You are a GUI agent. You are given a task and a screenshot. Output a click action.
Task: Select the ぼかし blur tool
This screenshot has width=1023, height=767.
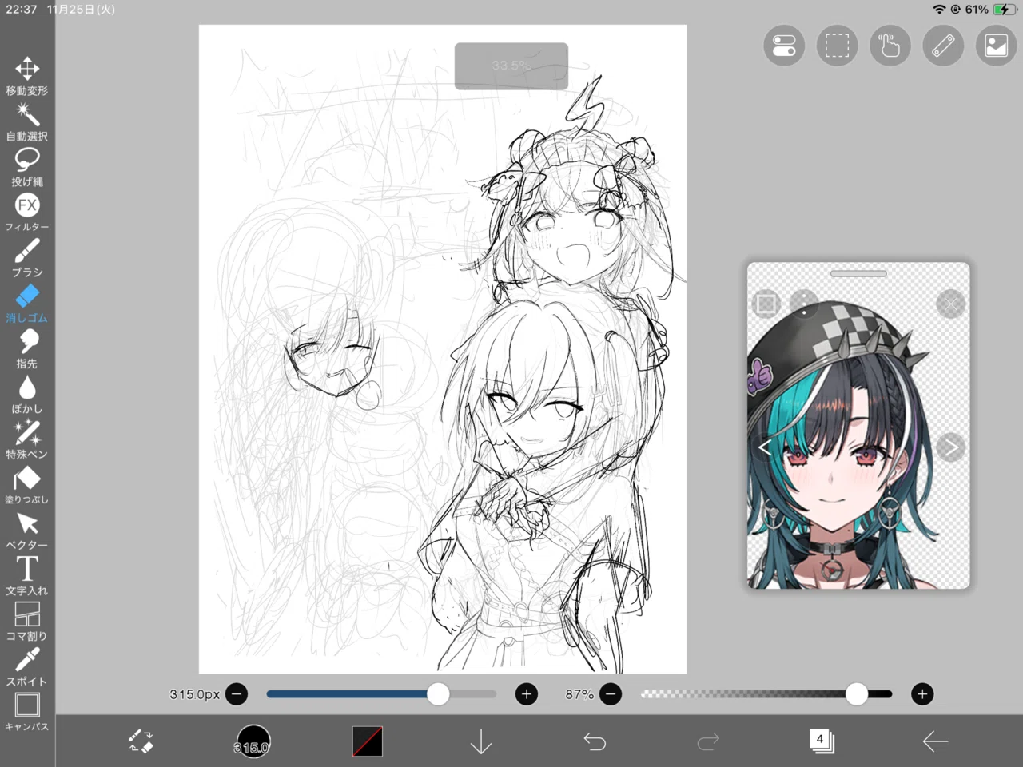27,395
